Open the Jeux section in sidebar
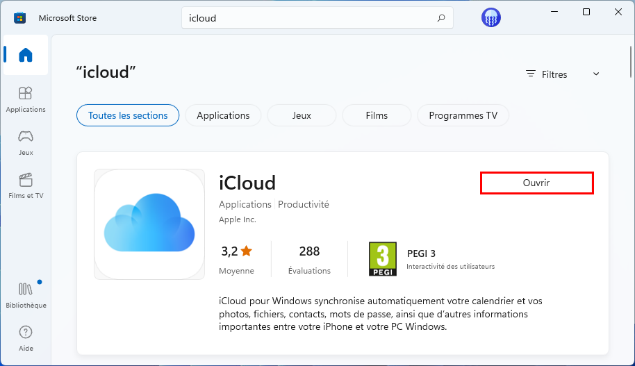 point(26,143)
